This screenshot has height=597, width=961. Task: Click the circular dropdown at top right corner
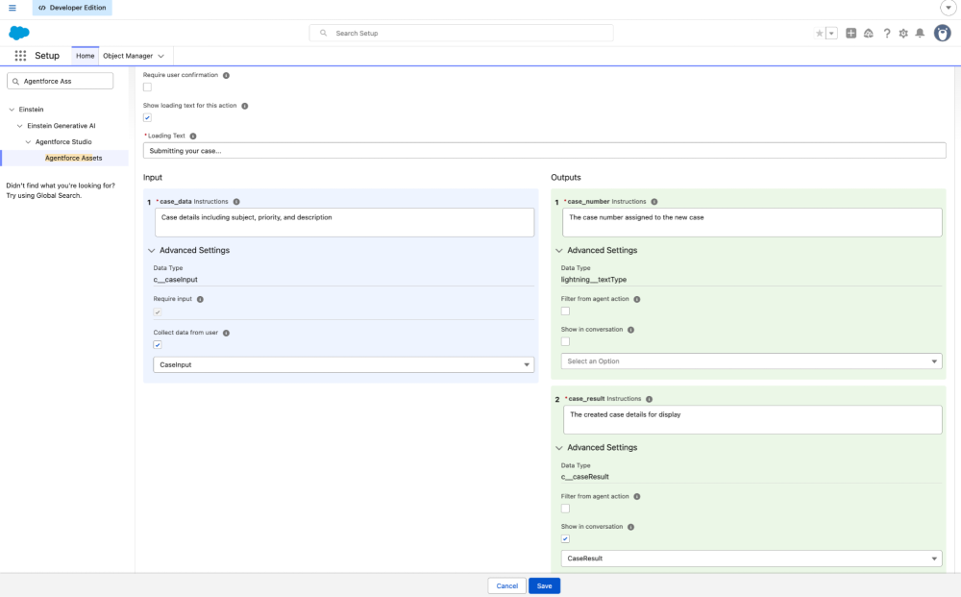[948, 8]
